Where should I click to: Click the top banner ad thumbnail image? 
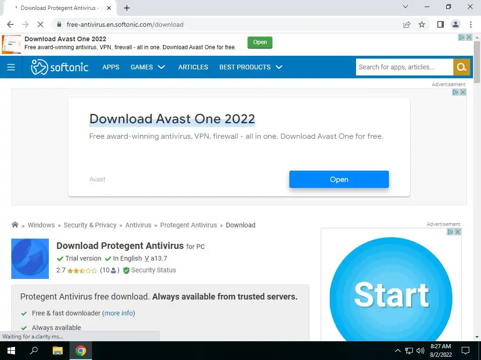pos(11,45)
